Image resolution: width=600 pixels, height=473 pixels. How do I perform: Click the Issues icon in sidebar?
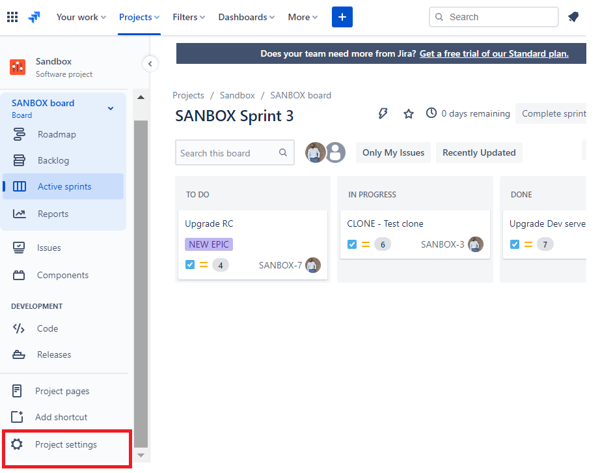pos(19,248)
